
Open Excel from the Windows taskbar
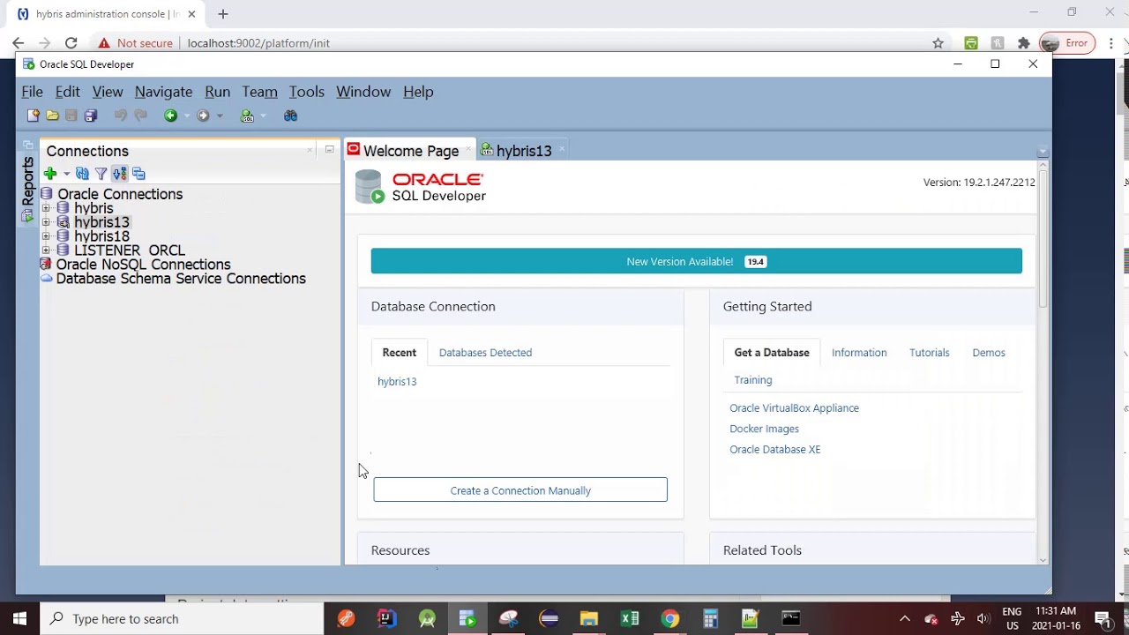(x=630, y=618)
